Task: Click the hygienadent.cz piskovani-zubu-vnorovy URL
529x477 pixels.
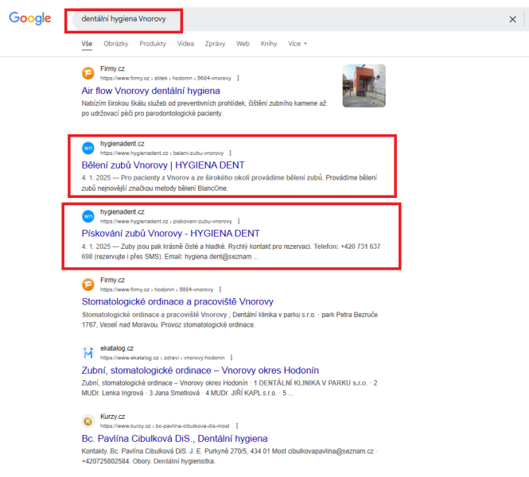Action: (166, 222)
